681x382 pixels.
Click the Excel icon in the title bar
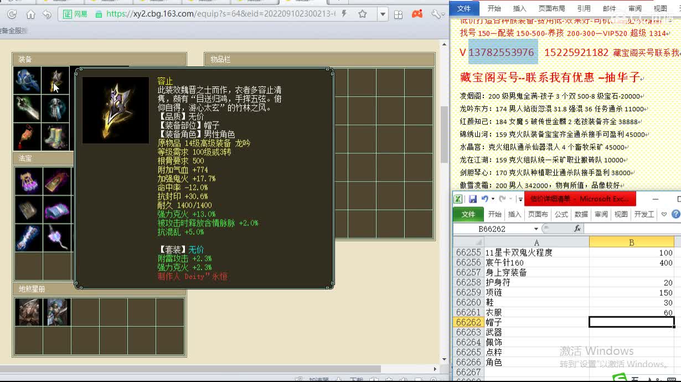click(x=458, y=199)
